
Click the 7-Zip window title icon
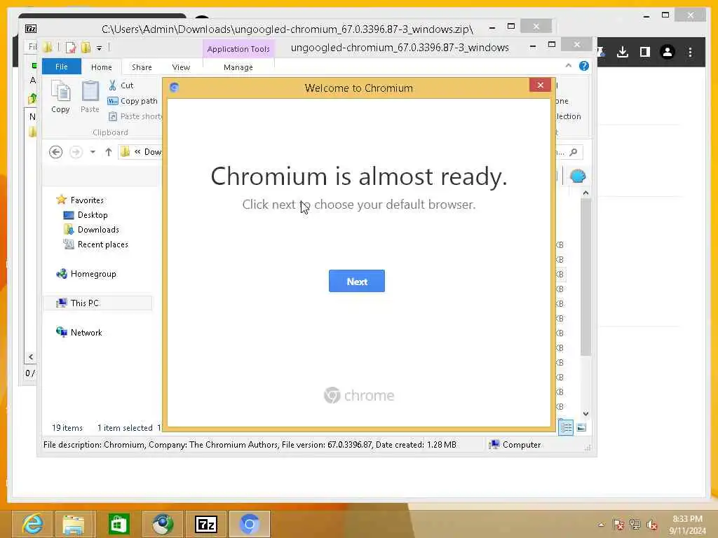pos(31,29)
